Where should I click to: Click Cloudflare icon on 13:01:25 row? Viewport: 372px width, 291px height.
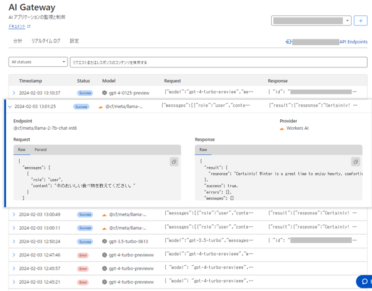[101, 107]
